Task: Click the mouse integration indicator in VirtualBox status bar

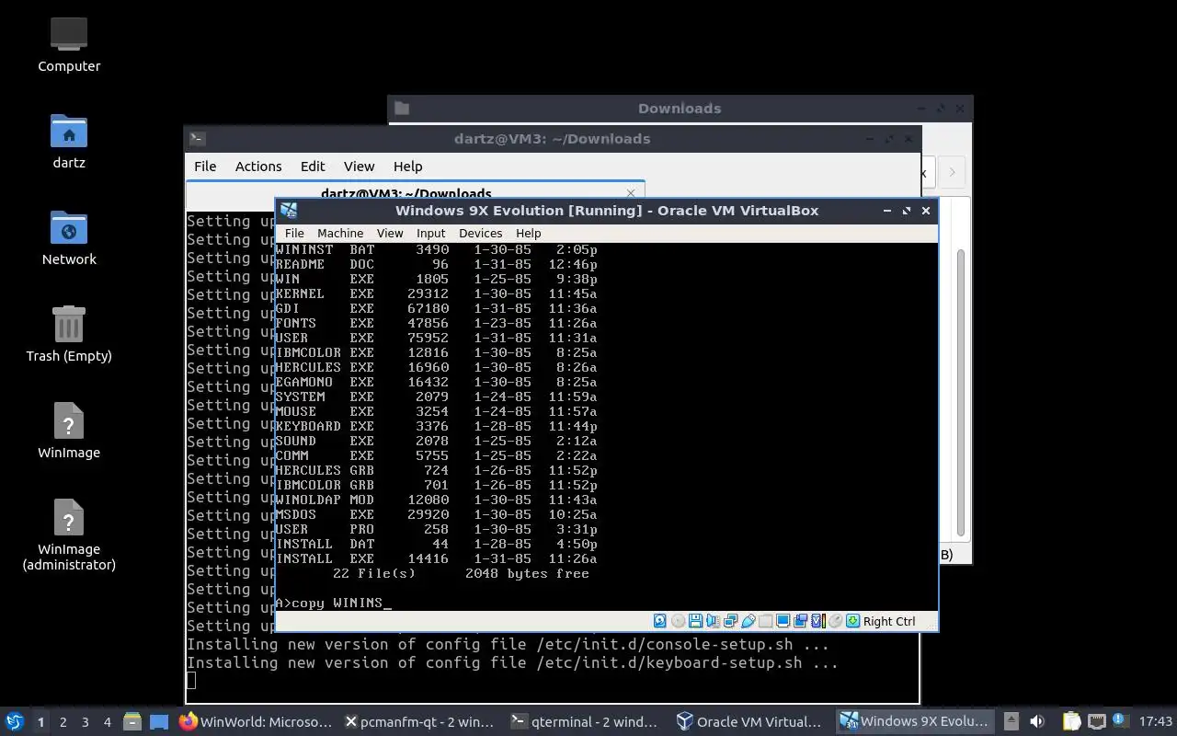Action: 835,621
